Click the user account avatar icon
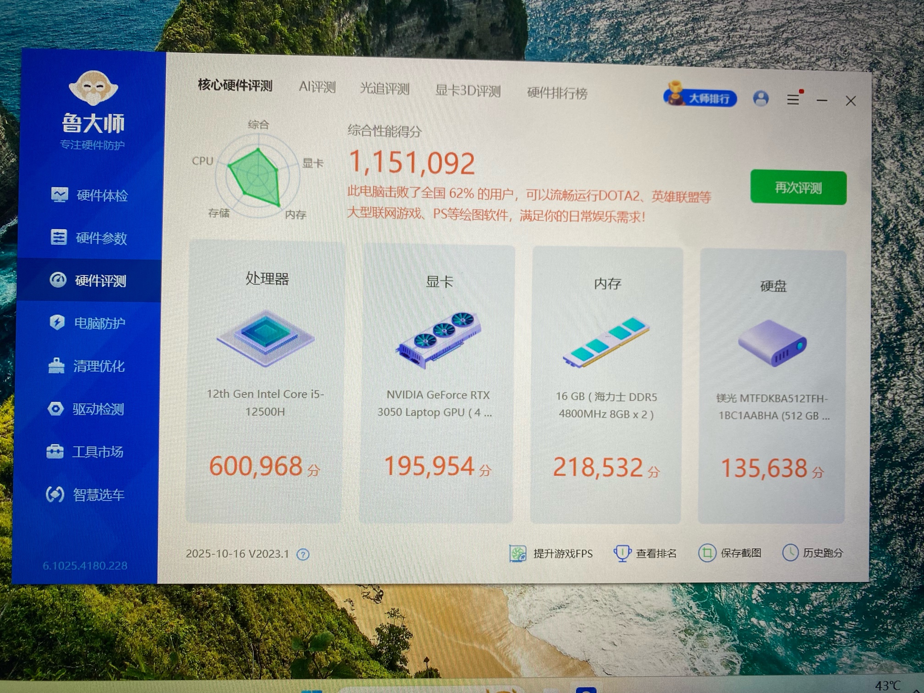The height and width of the screenshot is (693, 924). (761, 99)
